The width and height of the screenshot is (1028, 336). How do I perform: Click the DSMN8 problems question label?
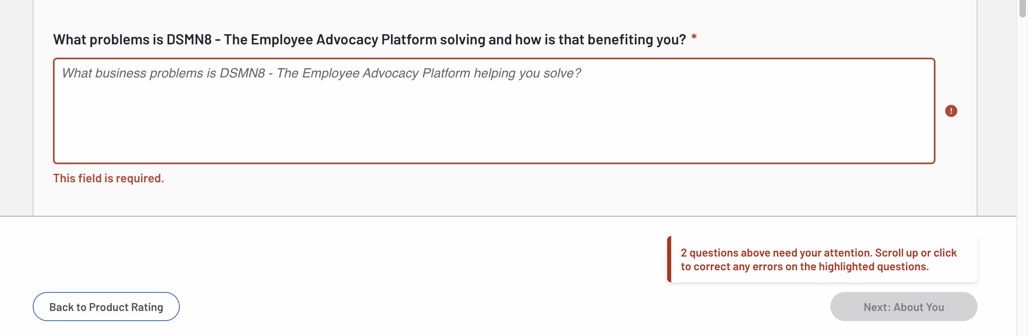pyautogui.click(x=369, y=40)
